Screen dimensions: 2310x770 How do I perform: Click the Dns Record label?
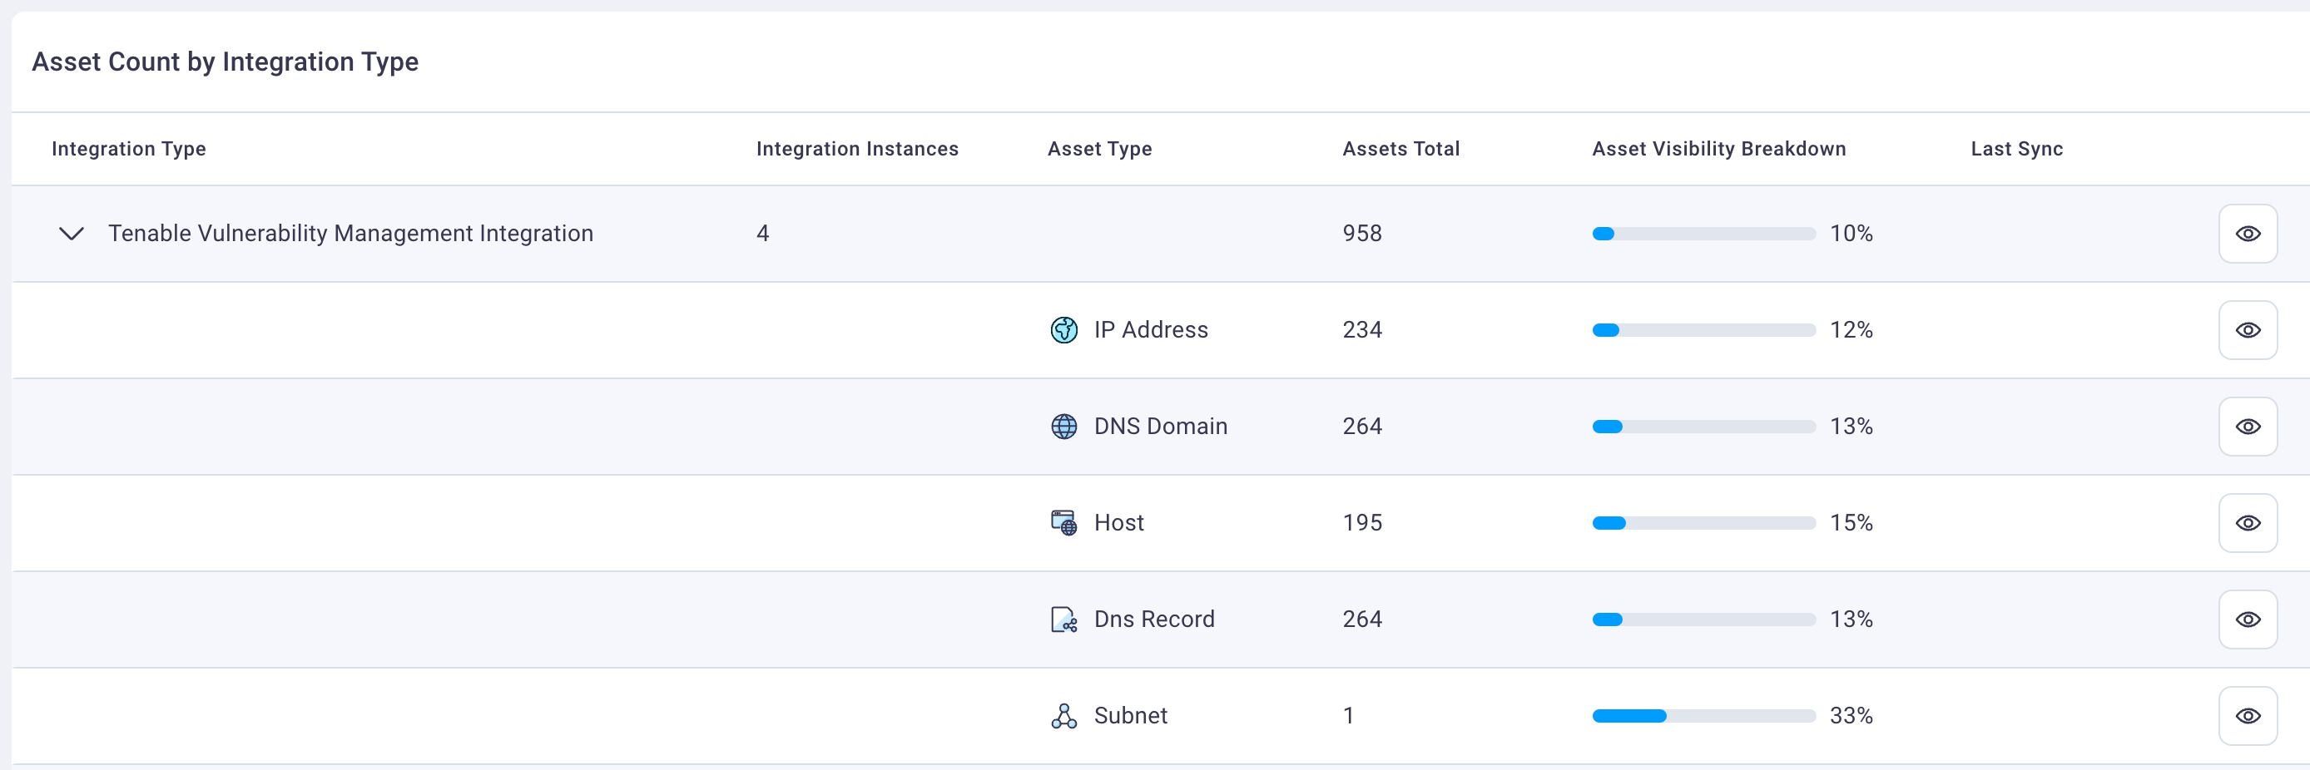coord(1154,619)
